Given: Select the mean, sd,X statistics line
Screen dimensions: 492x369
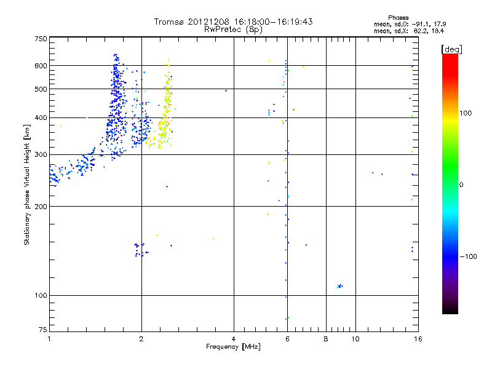Looking at the screenshot, I should pyautogui.click(x=409, y=30).
